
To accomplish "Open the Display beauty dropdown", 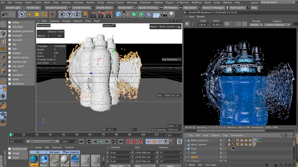I will pyautogui.click(x=256, y=25).
